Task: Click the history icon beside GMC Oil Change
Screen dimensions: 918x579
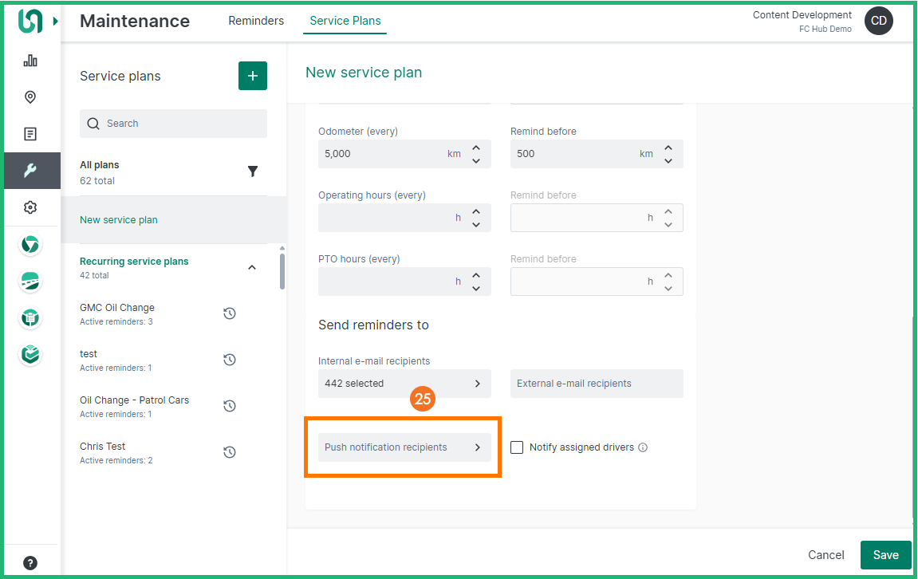Action: coord(230,313)
